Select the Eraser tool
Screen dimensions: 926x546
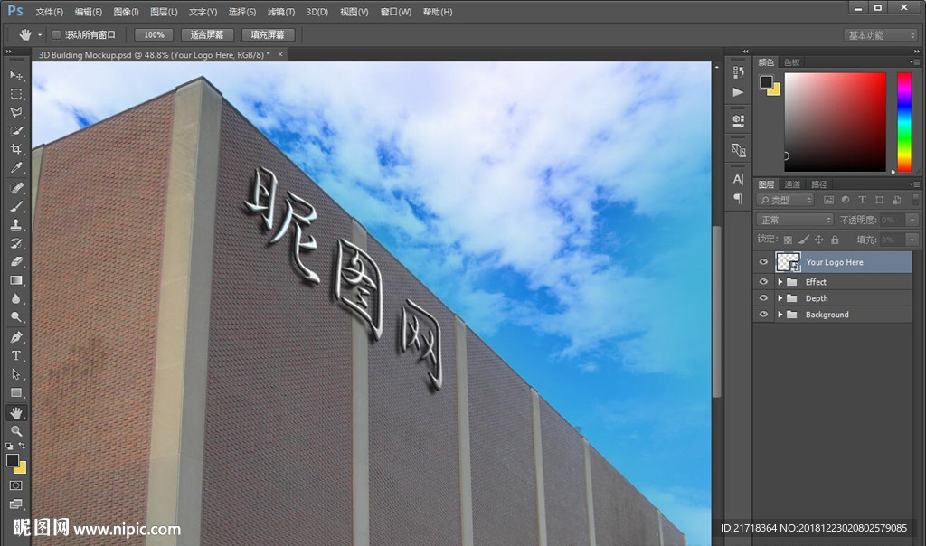tap(16, 261)
